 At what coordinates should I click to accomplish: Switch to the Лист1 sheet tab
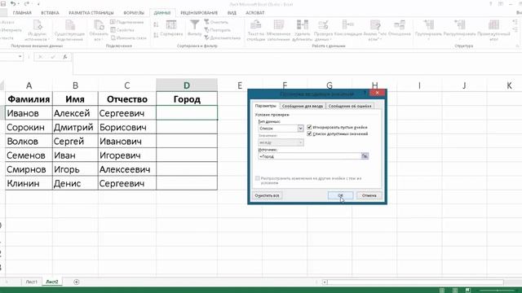pyautogui.click(x=32, y=282)
